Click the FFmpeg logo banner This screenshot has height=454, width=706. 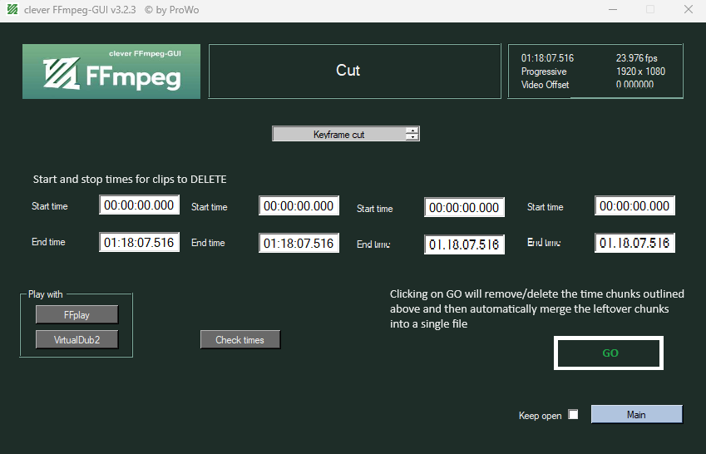(111, 72)
